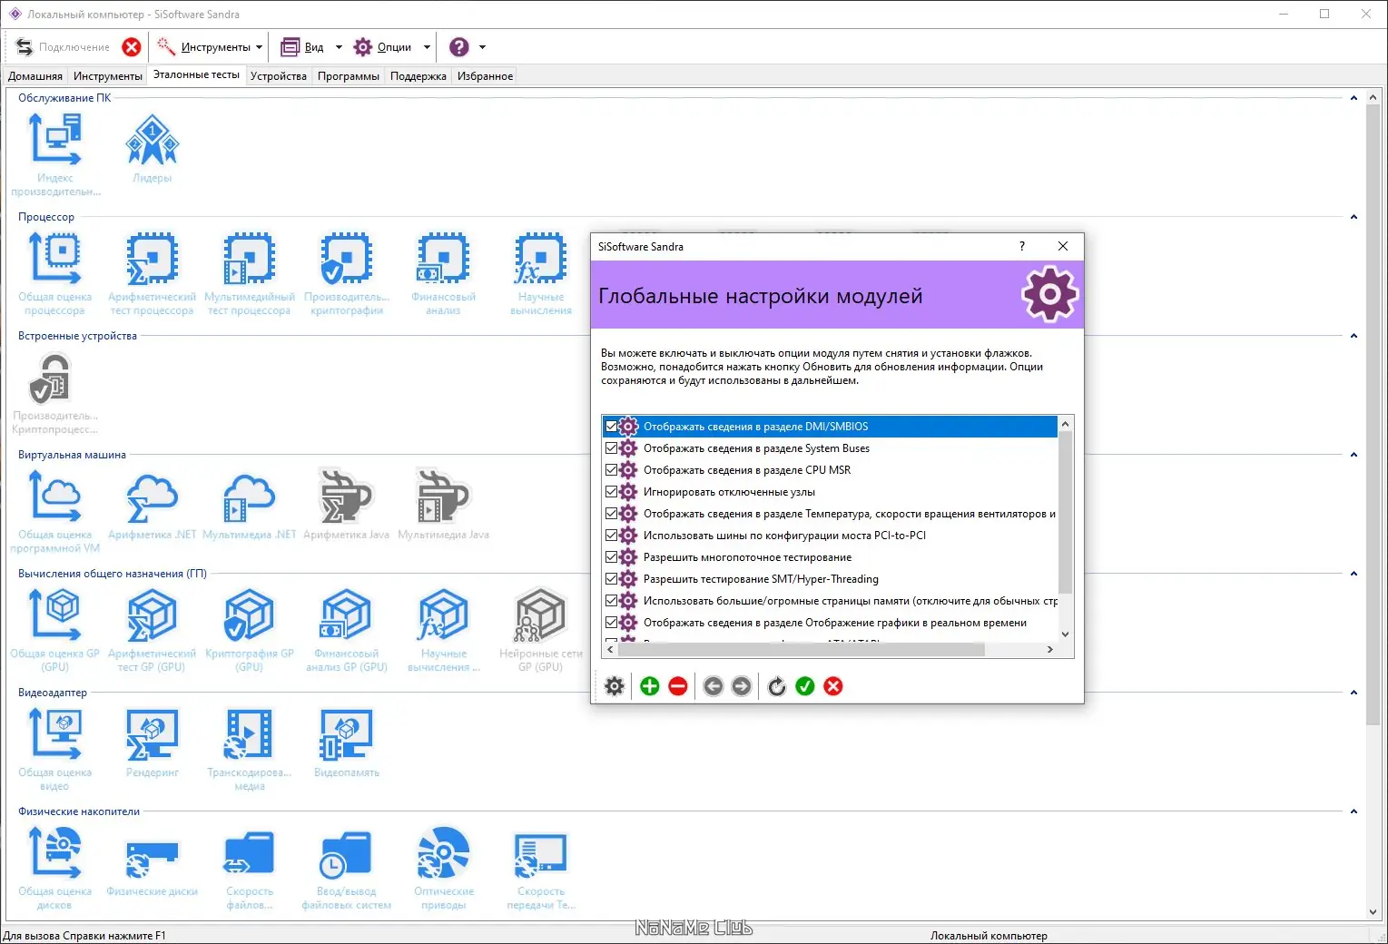Click the Подключение toolbar button

(x=64, y=47)
